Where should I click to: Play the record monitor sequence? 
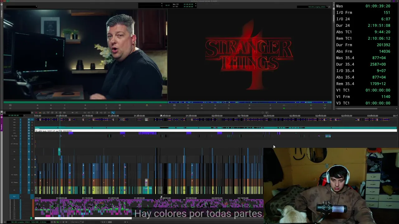coord(249,105)
